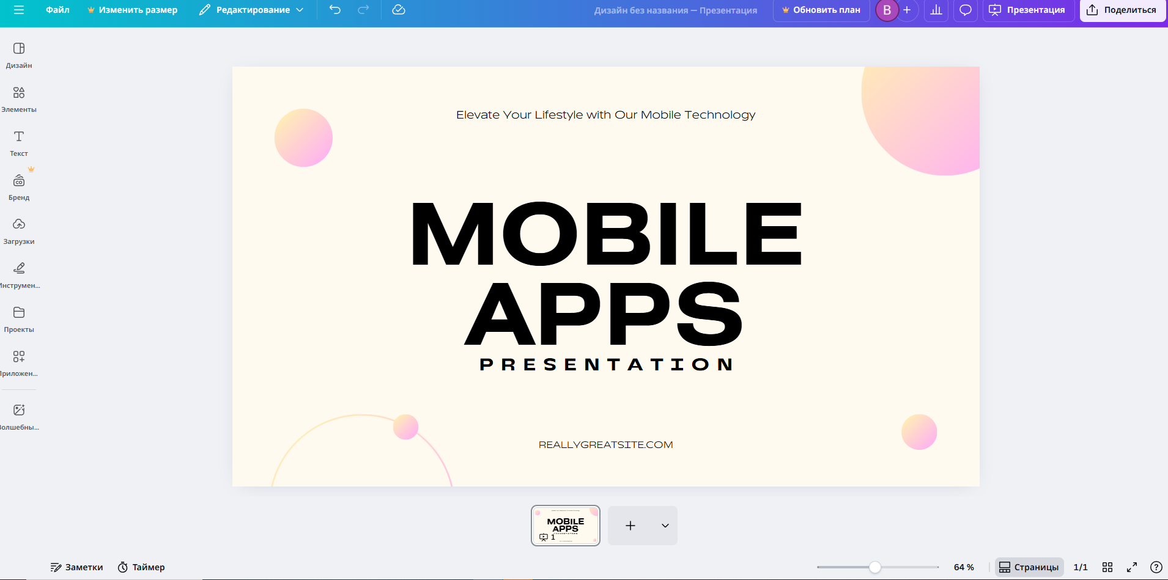Toggle the Notes (Заметки) panel
The width and height of the screenshot is (1168, 580).
coord(77,567)
